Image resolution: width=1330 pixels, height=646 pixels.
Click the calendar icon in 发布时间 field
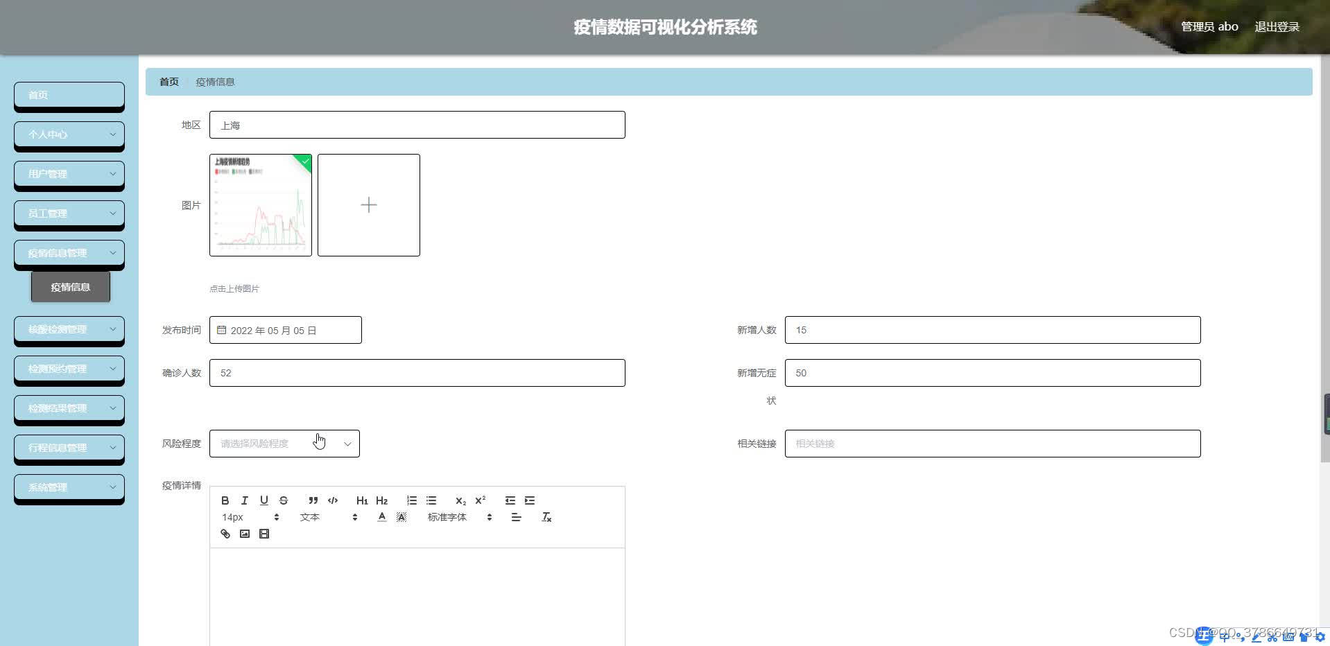tap(222, 330)
